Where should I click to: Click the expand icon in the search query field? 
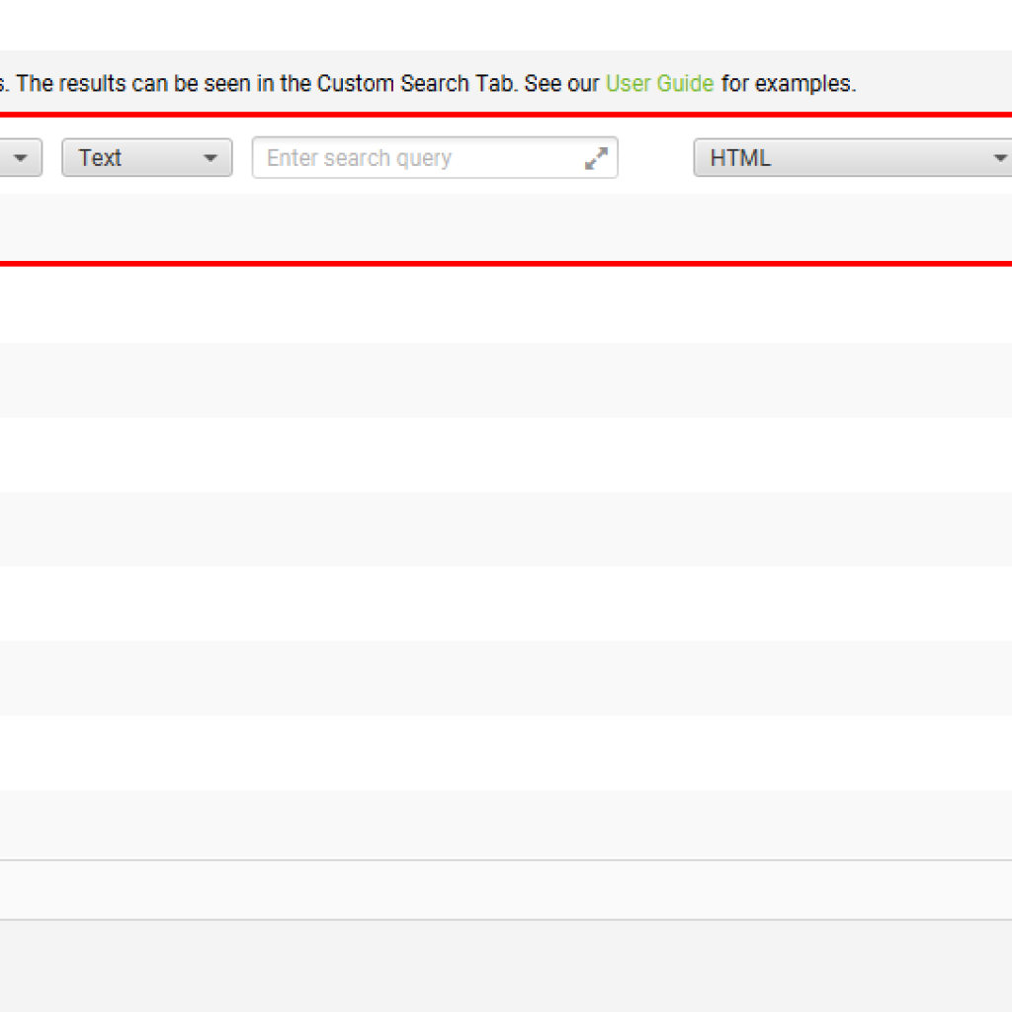point(596,158)
